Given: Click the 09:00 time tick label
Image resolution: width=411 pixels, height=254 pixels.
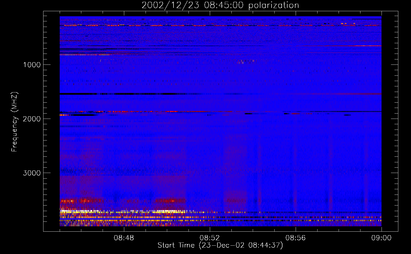Looking at the screenshot, I should click(381, 238).
